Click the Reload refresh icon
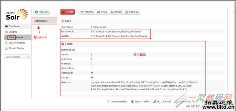This screenshot has width=236, height=111. [112, 12]
